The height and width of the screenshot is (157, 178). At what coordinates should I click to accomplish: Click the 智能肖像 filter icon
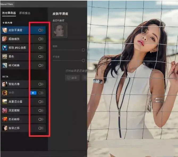pyautogui.click(x=5, y=84)
